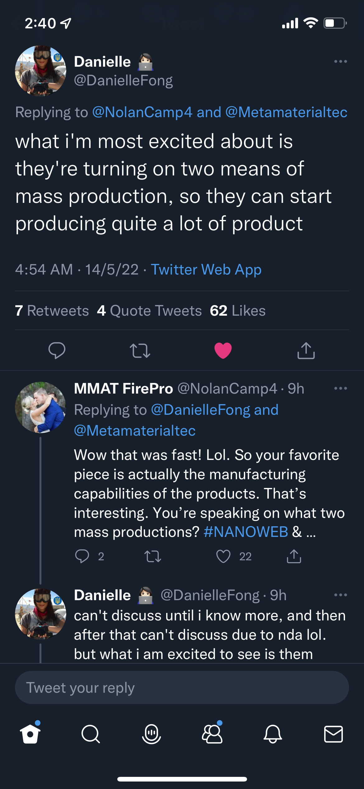Open the Spaces microphone tab
Image resolution: width=364 pixels, height=789 pixels.
(152, 734)
